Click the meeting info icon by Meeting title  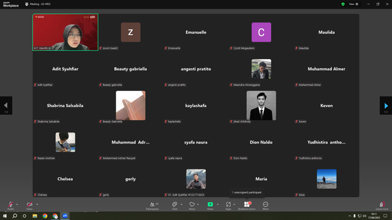point(26,4)
